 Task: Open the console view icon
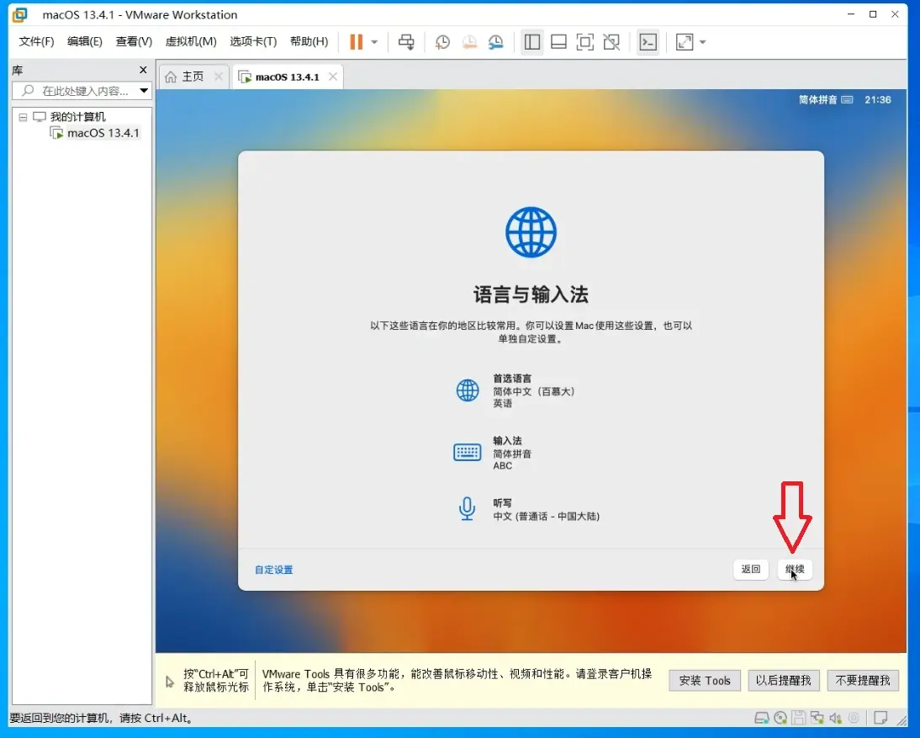coord(648,42)
